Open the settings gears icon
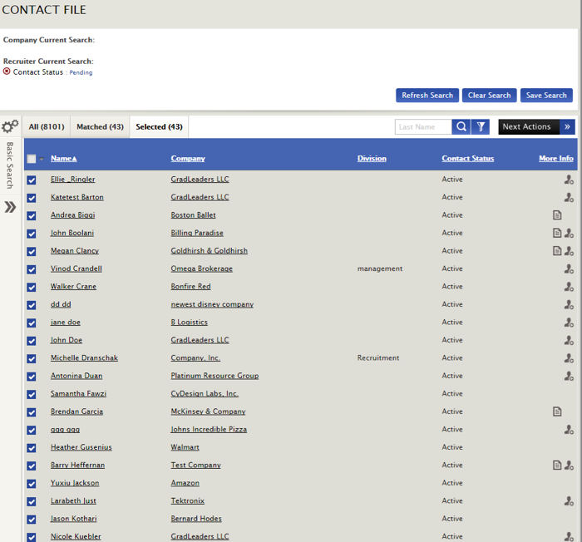Image resolution: width=582 pixels, height=542 pixels. (x=10, y=126)
